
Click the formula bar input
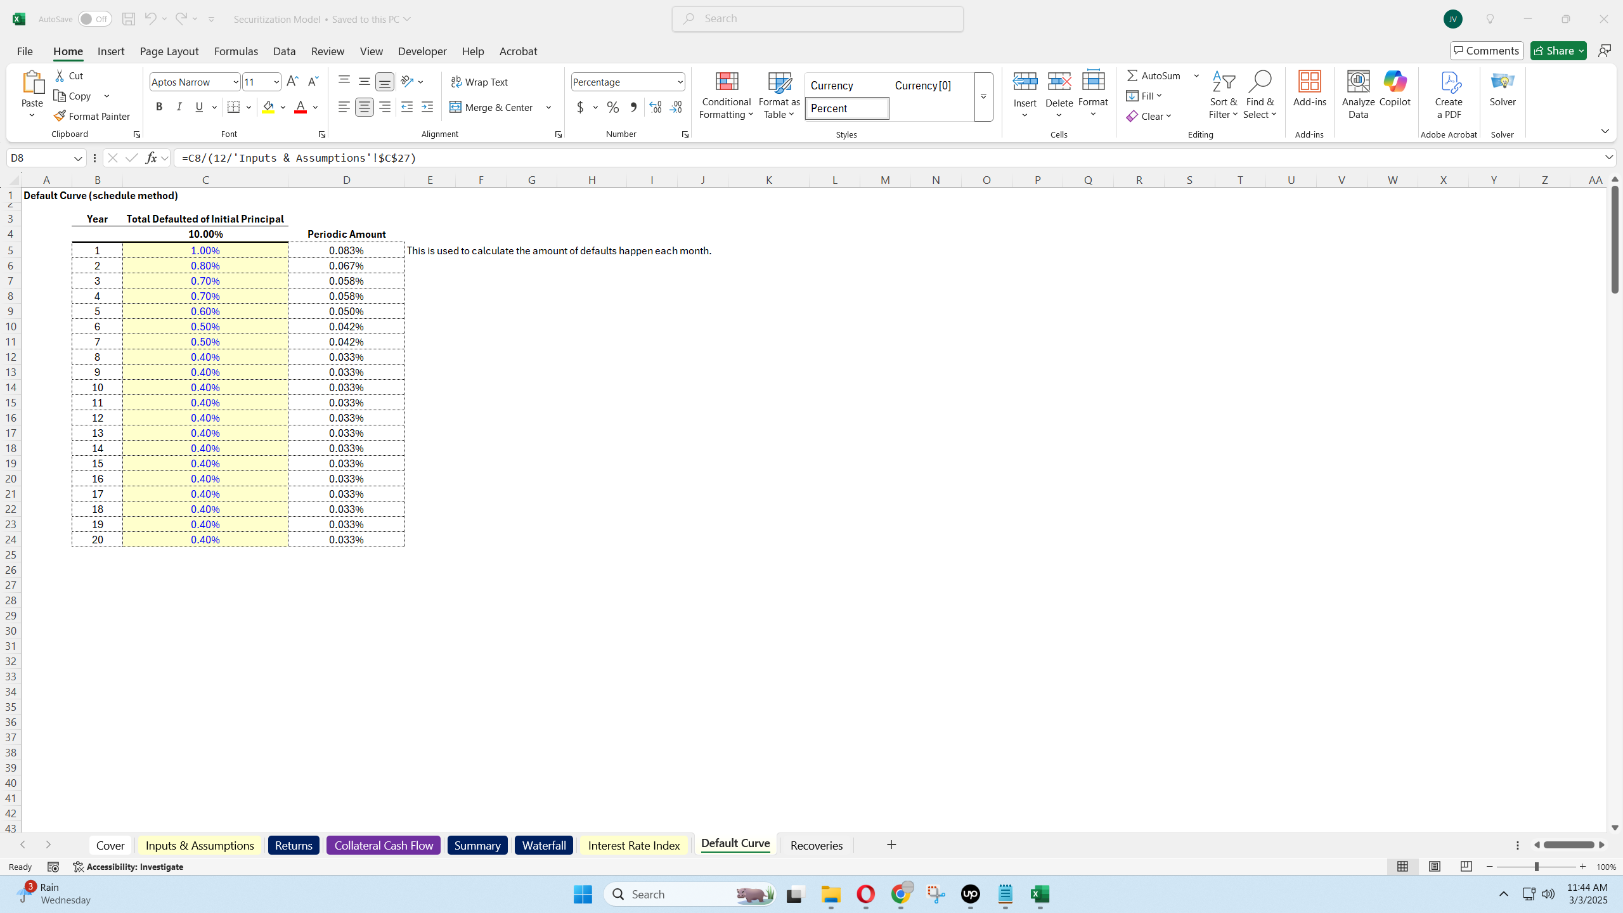pos(888,158)
